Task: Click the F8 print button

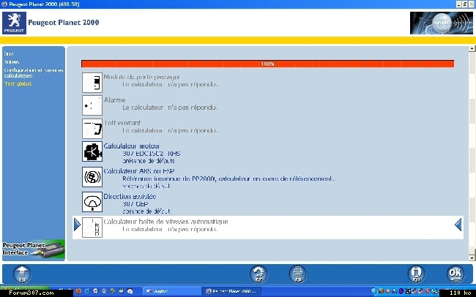Action: (298, 274)
